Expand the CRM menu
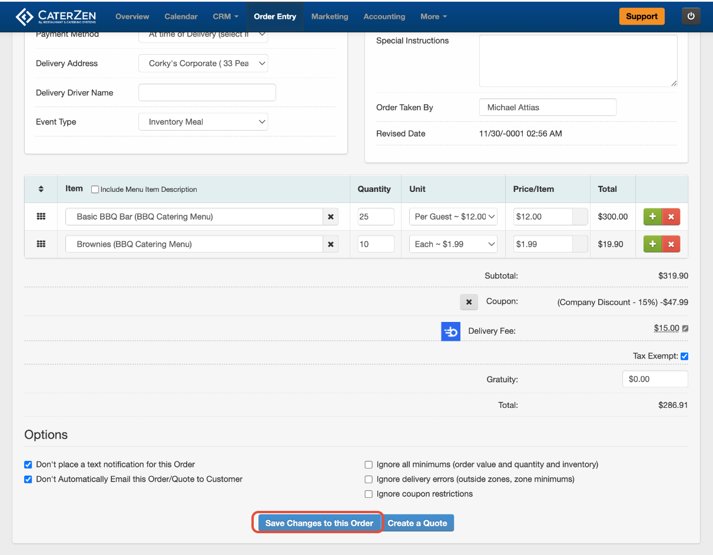 point(225,16)
